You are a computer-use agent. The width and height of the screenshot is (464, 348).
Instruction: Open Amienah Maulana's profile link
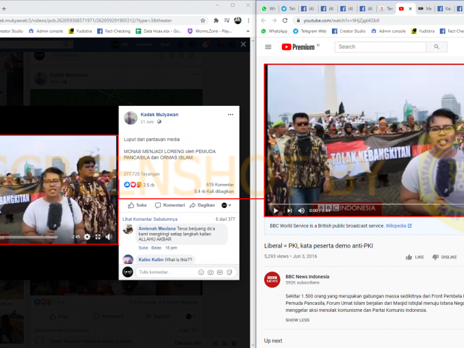157,228
